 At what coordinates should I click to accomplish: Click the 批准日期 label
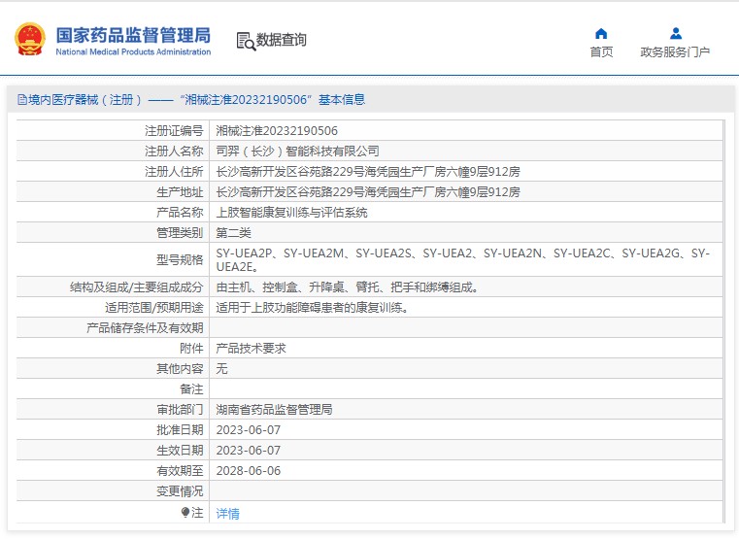[x=180, y=429]
